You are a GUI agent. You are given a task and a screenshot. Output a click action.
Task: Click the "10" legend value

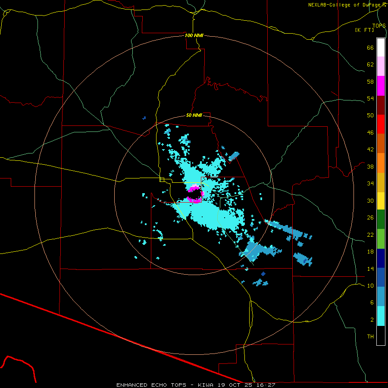[x=370, y=285]
